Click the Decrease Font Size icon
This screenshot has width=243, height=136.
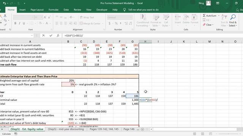49,17
